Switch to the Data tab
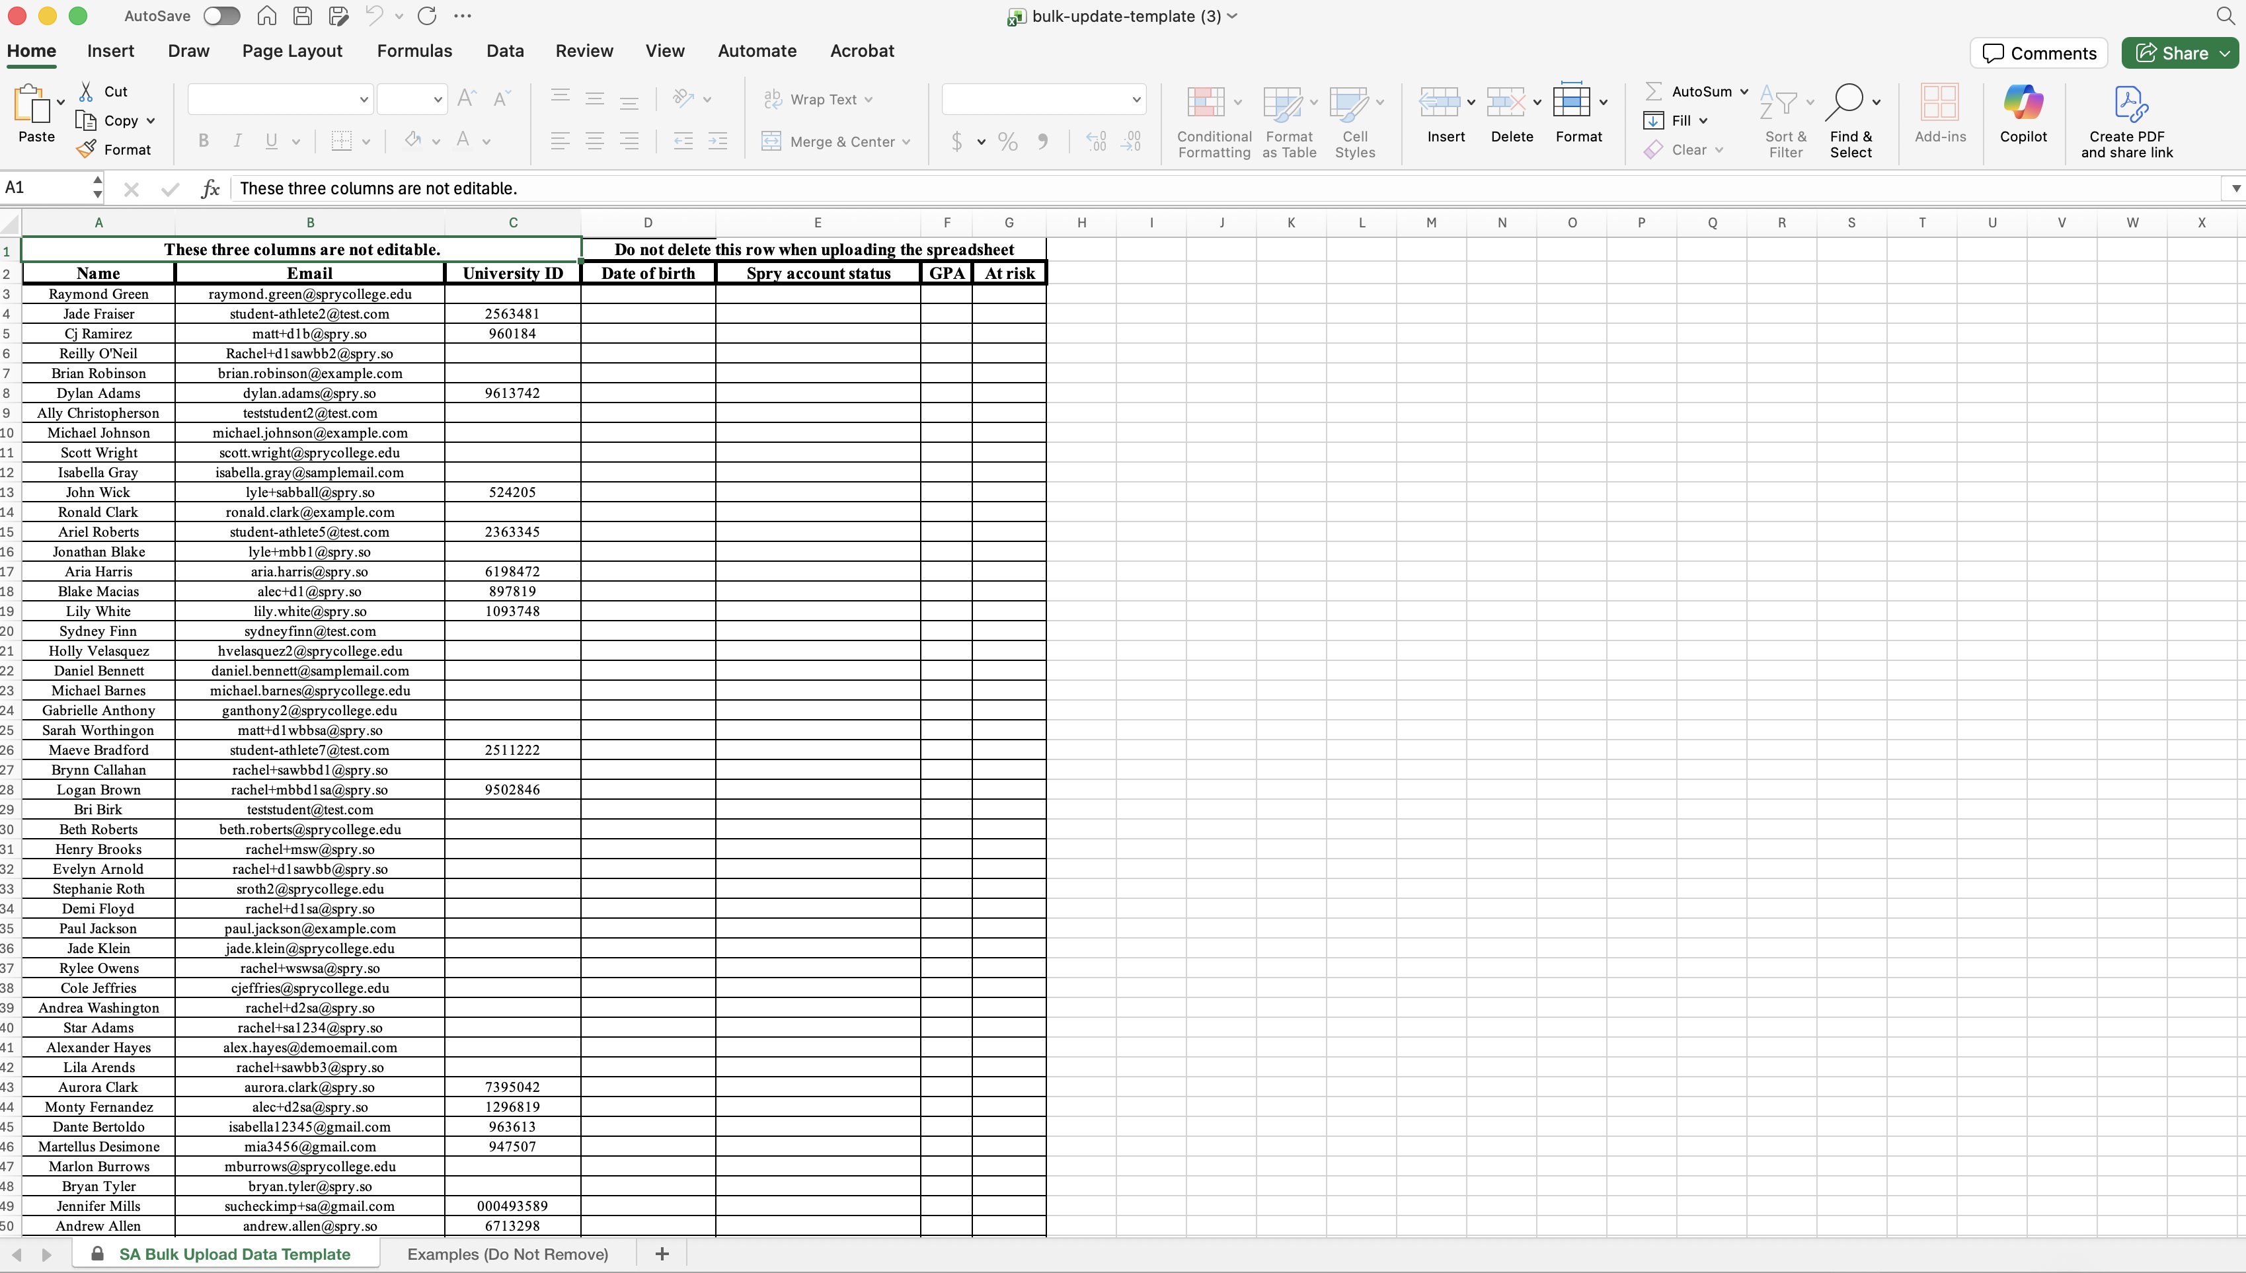 (x=504, y=51)
